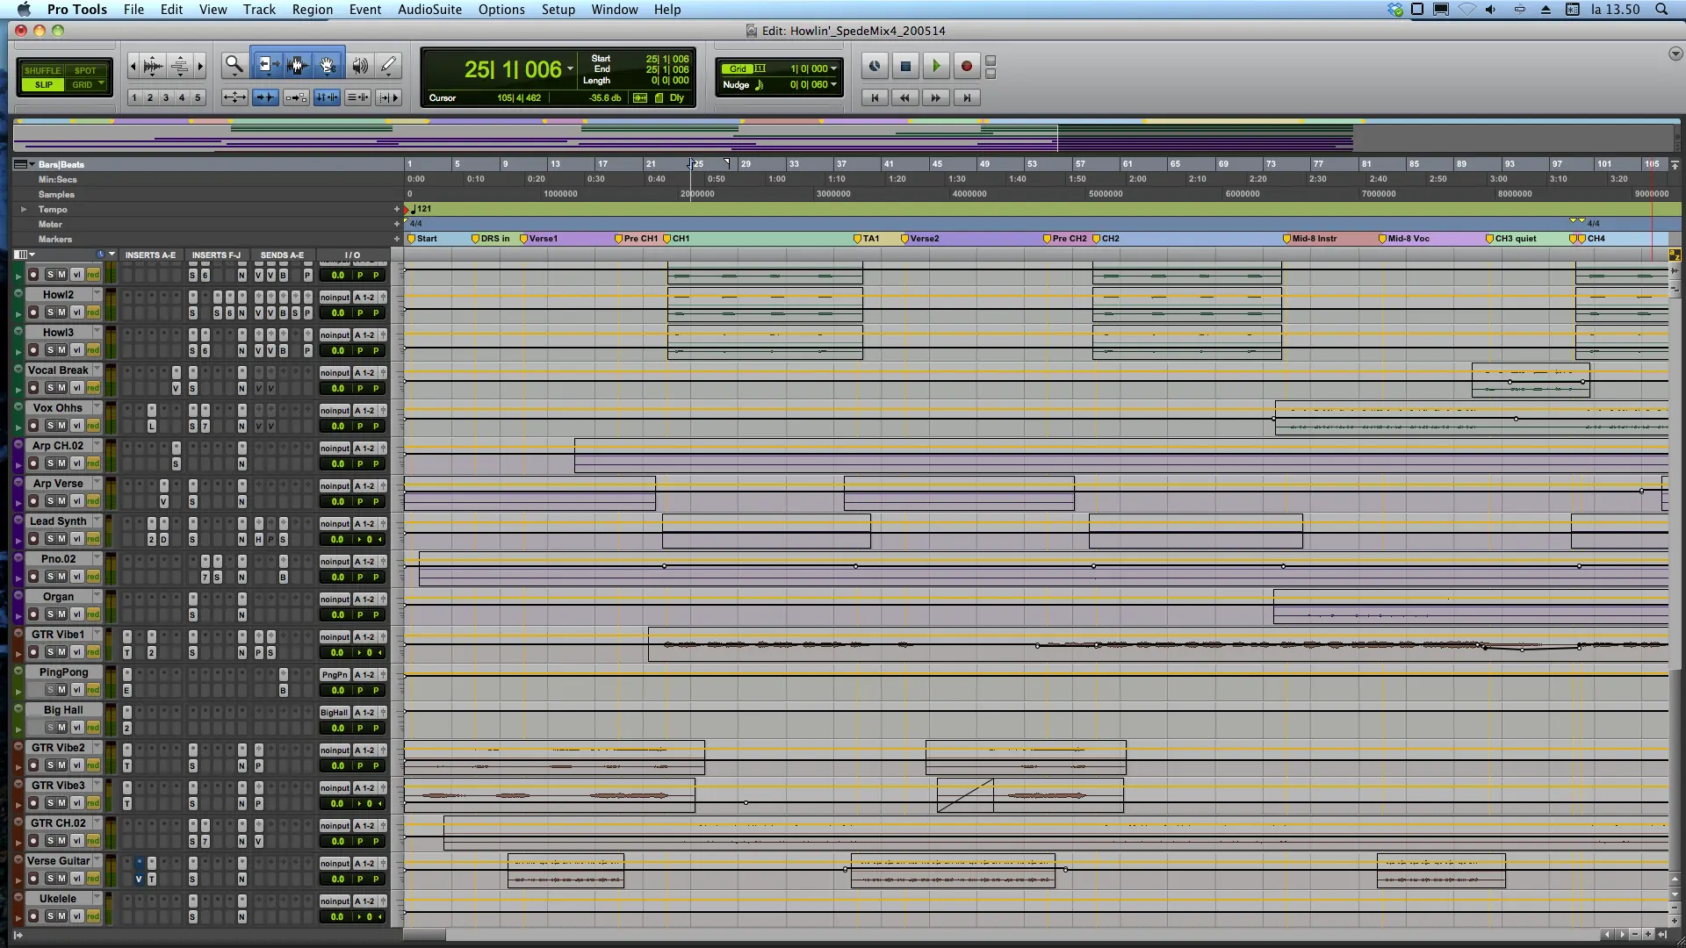Toggle Insertion Follows Playback button
The width and height of the screenshot is (1686, 948).
pos(388,97)
